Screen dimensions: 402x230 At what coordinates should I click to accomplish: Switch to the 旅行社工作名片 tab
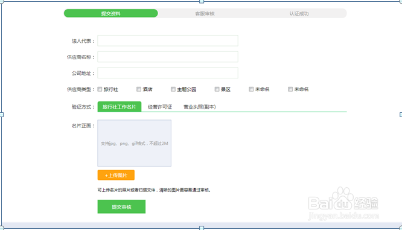pos(120,107)
